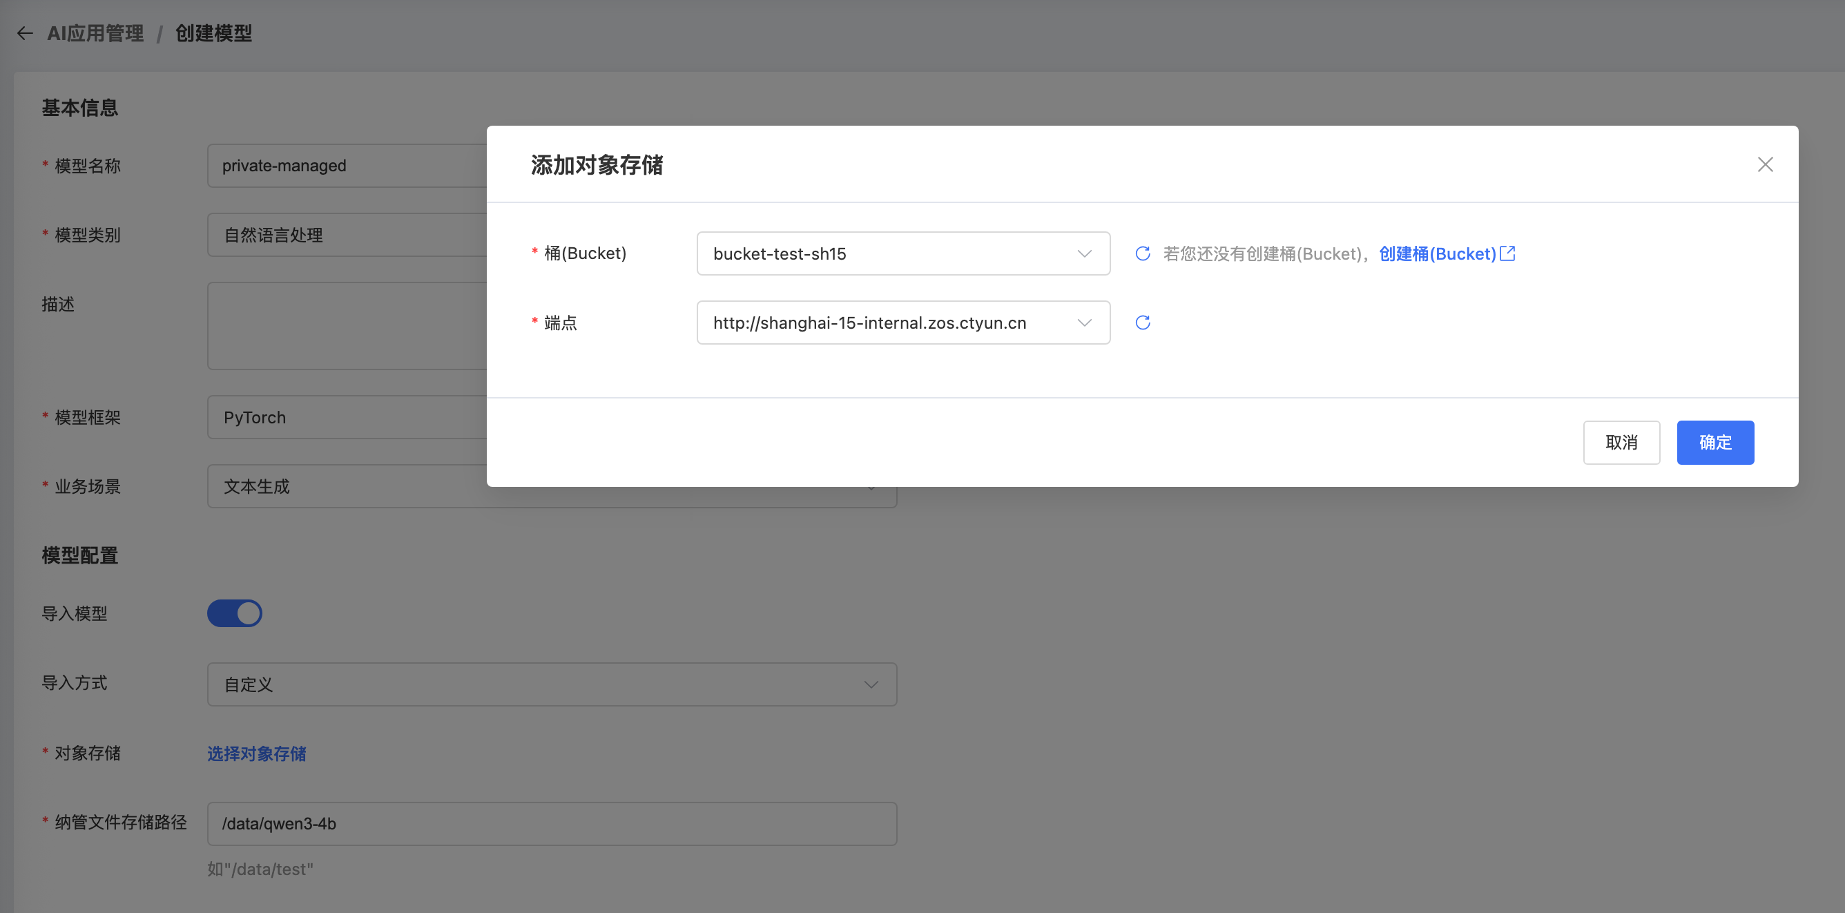Click the 选择对象存储 link

(256, 753)
